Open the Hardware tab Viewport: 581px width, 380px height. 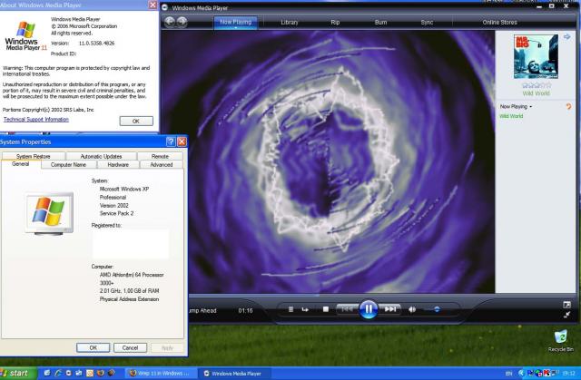(x=118, y=165)
